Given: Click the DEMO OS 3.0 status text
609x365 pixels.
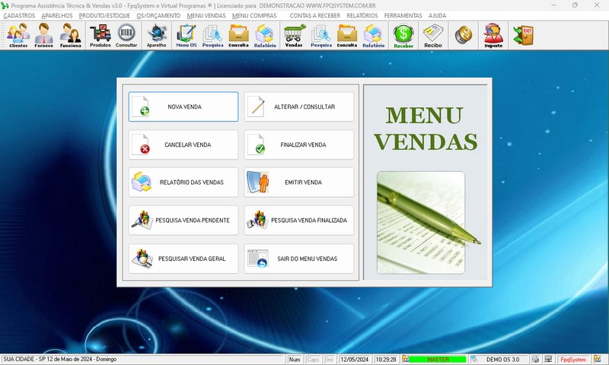Looking at the screenshot, I should coord(502,359).
